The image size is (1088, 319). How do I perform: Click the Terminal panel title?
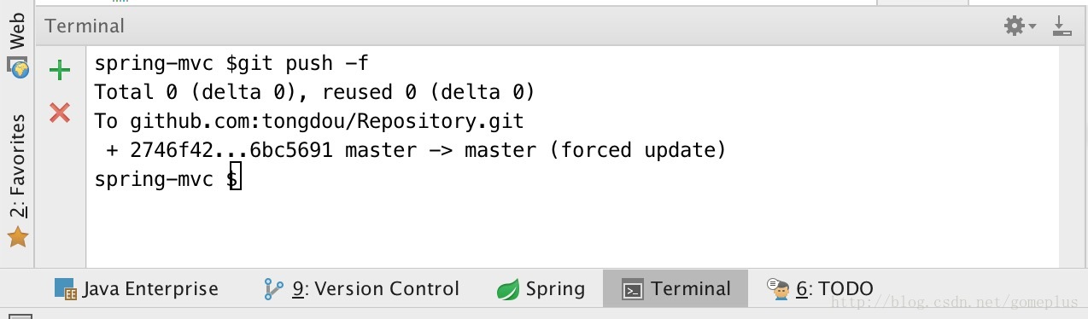(x=85, y=26)
